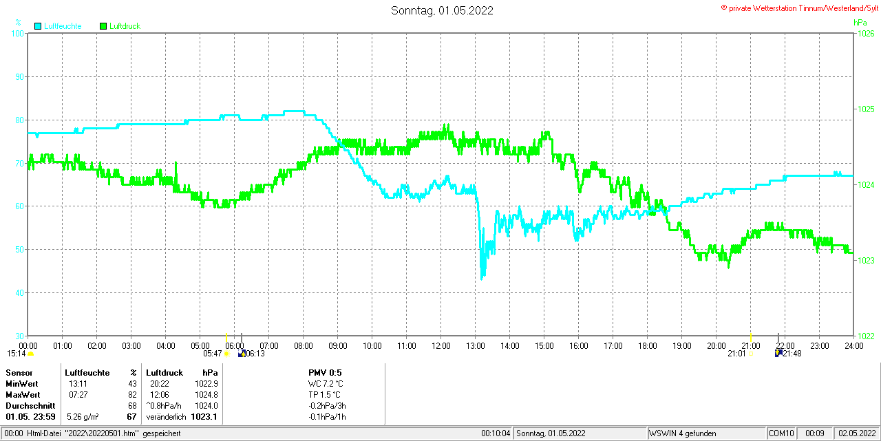Click the maximum pressure value 1024.8

tap(206, 395)
